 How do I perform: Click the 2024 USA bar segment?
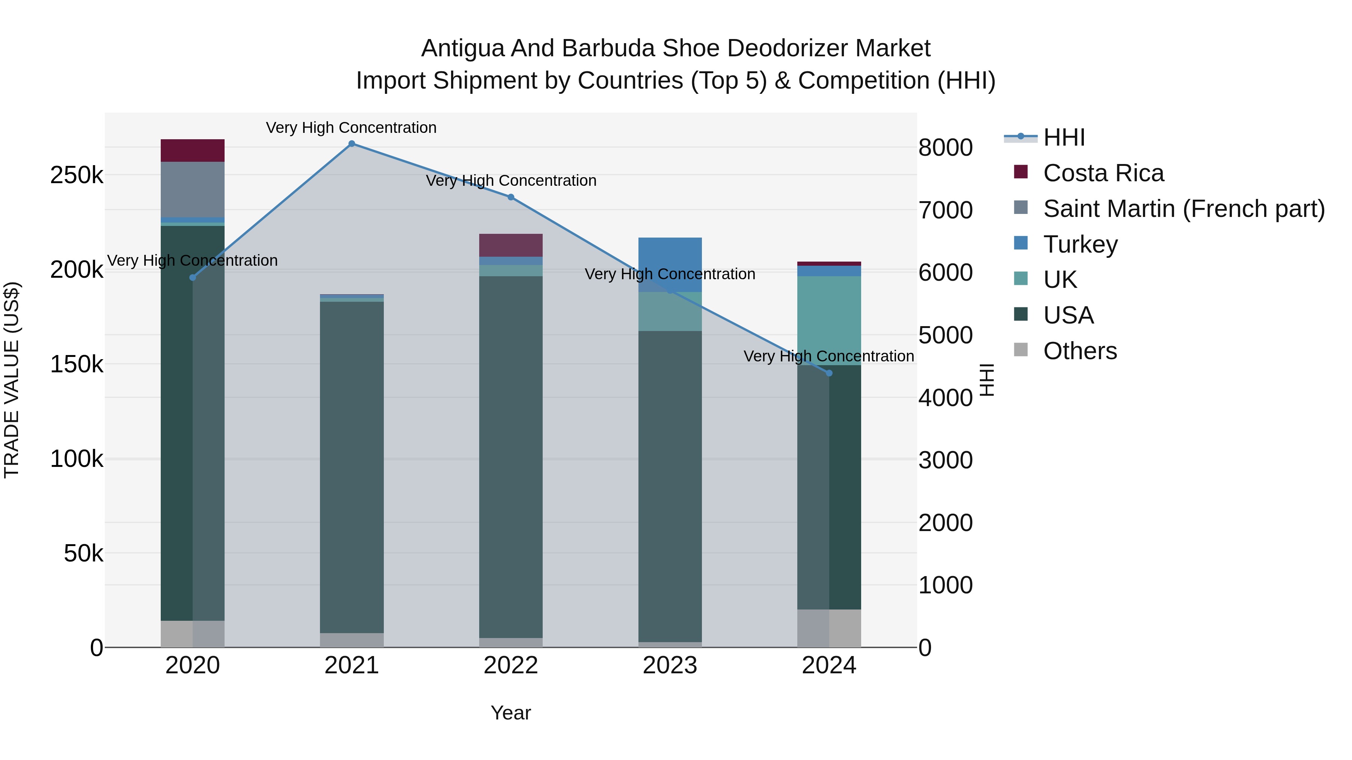pyautogui.click(x=829, y=487)
